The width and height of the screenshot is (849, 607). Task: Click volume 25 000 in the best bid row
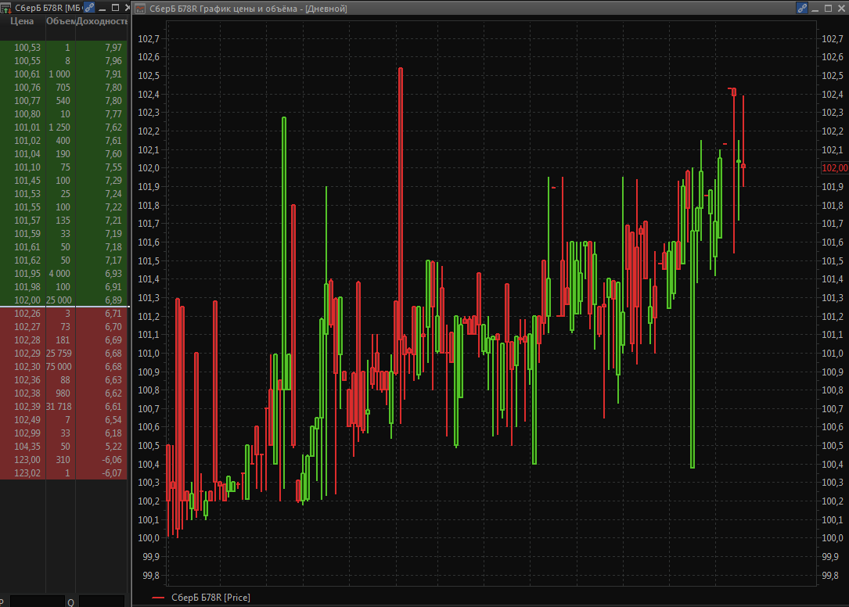(x=59, y=300)
